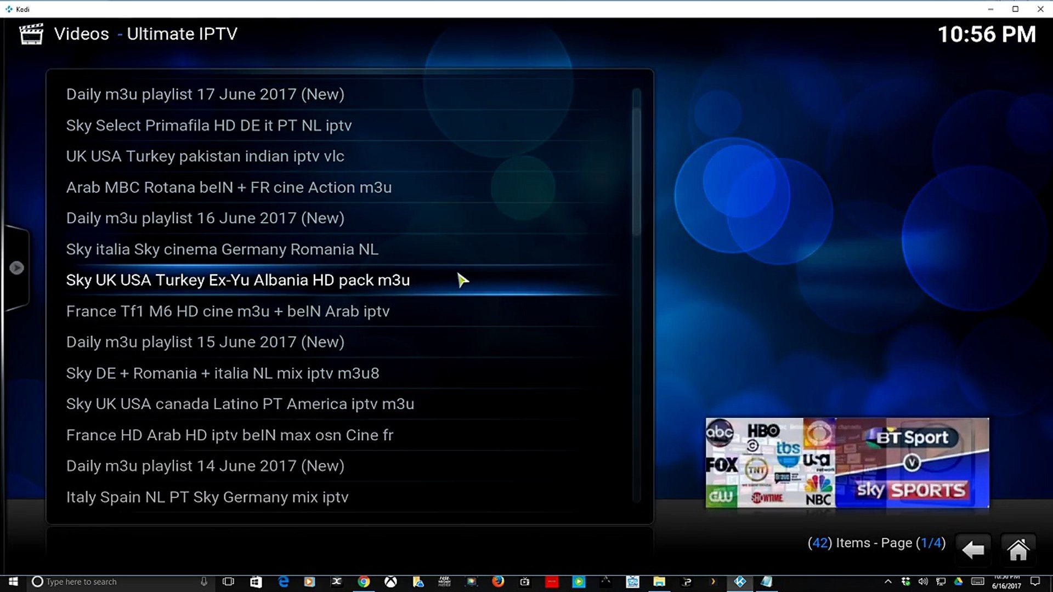The image size is (1053, 592).
Task: Open Sky UK USA Turkey Ex-Yu Albania playlist
Action: coord(237,280)
